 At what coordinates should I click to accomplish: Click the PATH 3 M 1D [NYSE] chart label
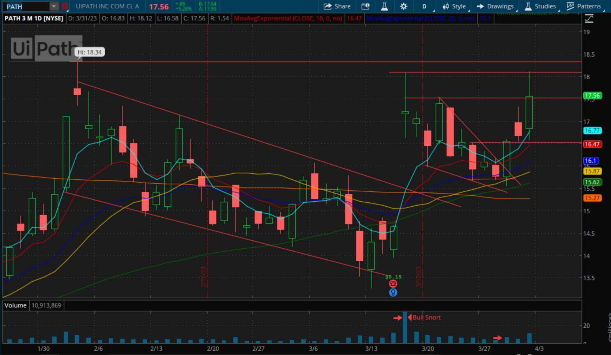tap(34, 18)
